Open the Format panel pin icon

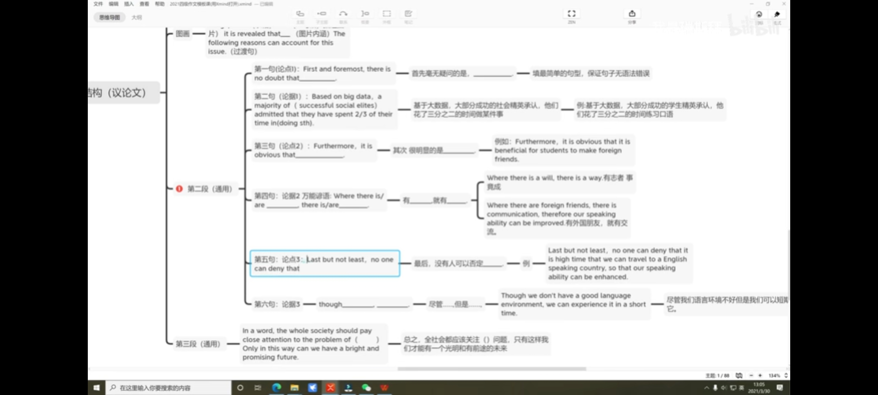point(777,14)
